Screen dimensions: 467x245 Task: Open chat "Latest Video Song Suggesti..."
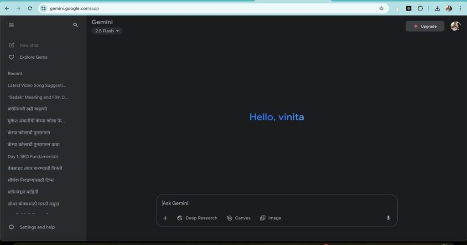point(37,85)
